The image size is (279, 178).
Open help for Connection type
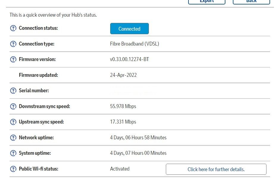[x=13, y=44]
